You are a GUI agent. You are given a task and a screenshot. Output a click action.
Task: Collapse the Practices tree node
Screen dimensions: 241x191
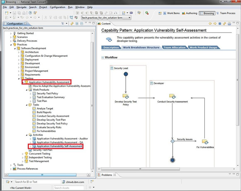11,45
